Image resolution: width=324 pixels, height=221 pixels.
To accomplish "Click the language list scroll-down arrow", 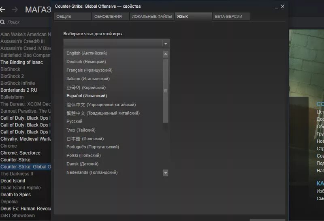I will click(166, 173).
